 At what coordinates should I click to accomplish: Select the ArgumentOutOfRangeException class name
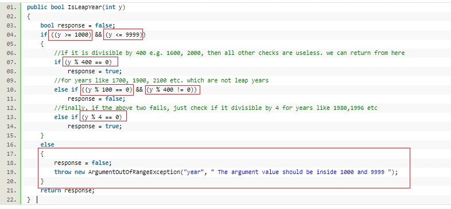[134, 172]
